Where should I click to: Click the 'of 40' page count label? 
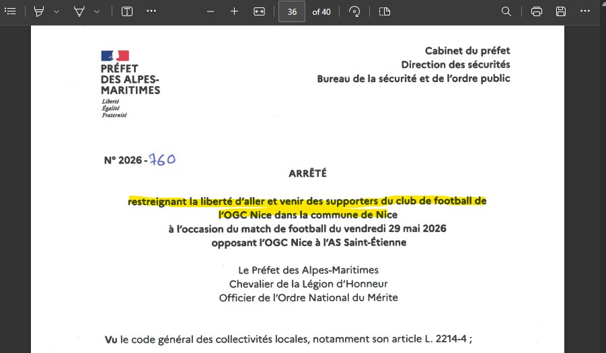[321, 12]
